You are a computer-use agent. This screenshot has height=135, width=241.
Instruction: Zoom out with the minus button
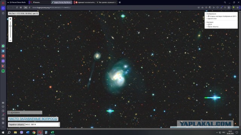(10, 40)
